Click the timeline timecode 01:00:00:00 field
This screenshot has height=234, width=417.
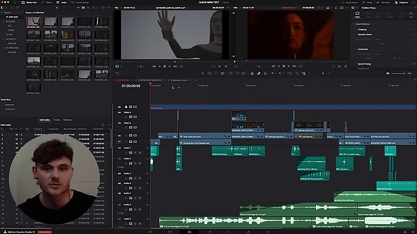pyautogui.click(x=131, y=86)
